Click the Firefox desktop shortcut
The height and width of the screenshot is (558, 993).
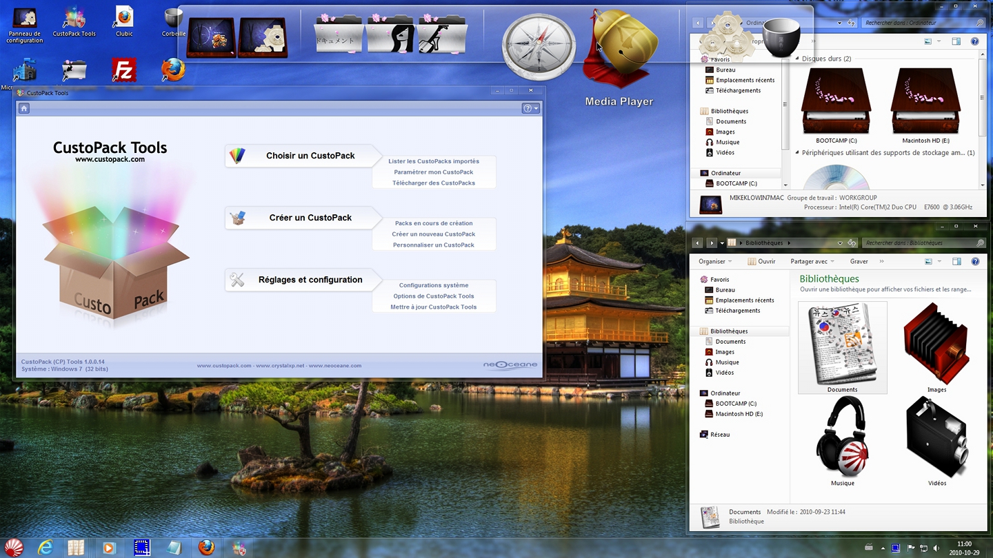pyautogui.click(x=173, y=70)
